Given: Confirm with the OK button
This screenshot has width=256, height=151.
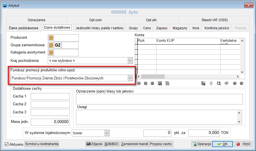Looking at the screenshot, I should 222,144.
